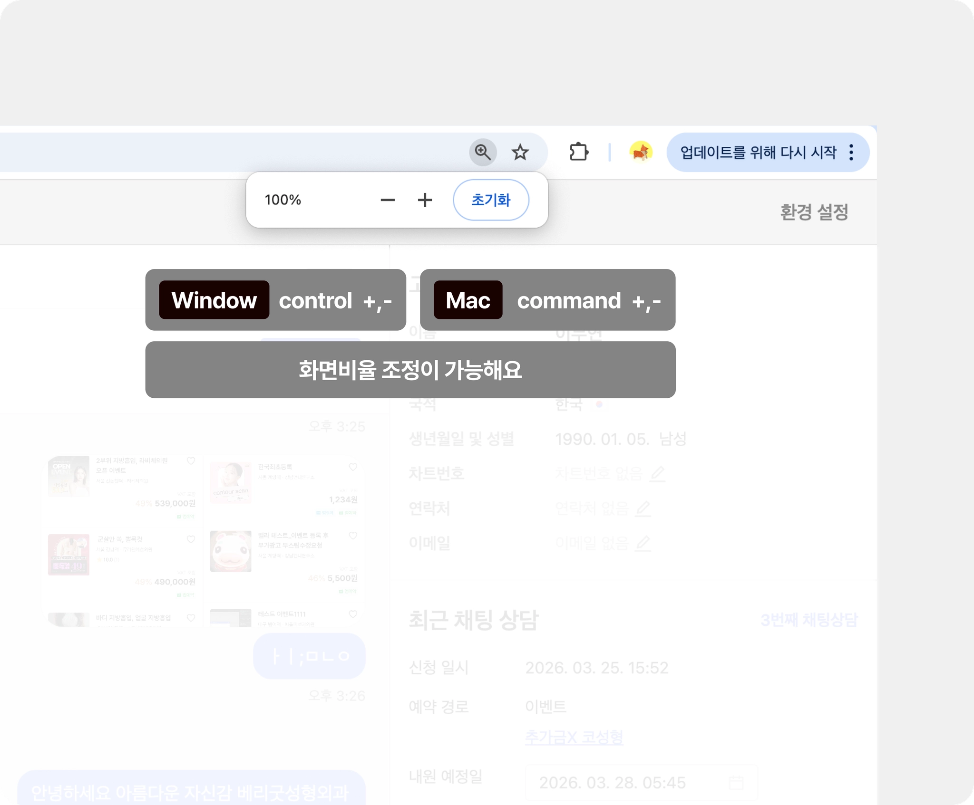Edit 이메일 via pencil icon
The image size is (974, 805).
click(x=643, y=543)
